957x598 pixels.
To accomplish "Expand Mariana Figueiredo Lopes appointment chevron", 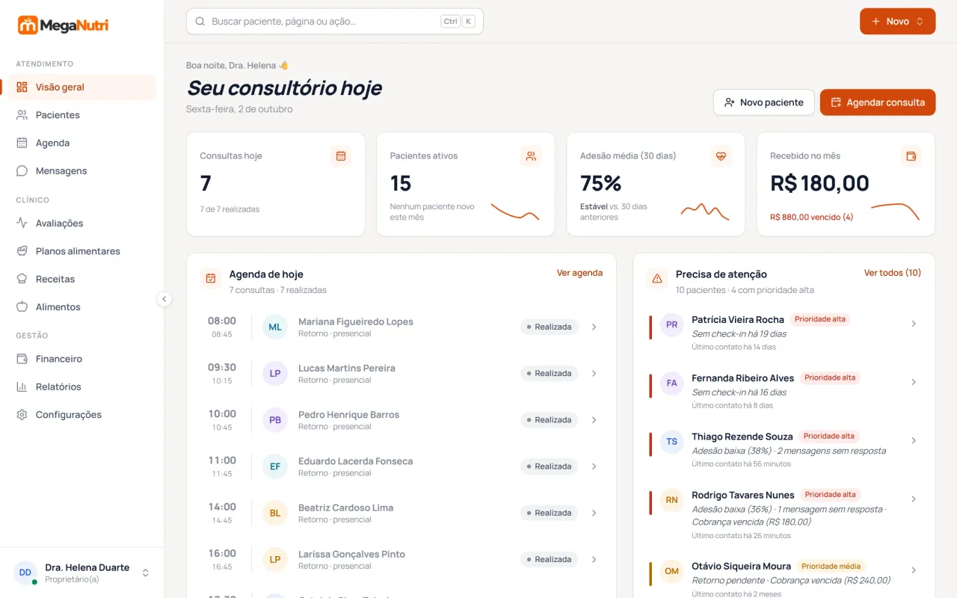I will pos(594,327).
